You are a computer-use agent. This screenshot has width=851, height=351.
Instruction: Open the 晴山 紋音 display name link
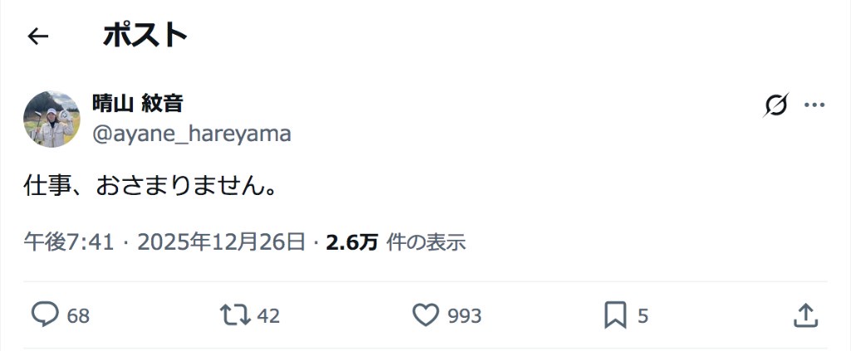point(137,104)
